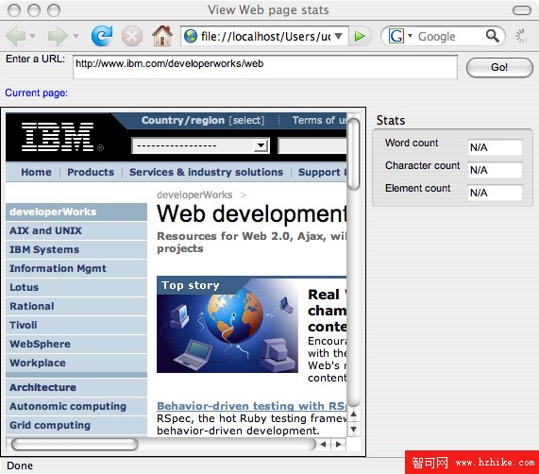Screen dimensions: 539x474
Task: Click the Current page label
Action: pos(37,93)
